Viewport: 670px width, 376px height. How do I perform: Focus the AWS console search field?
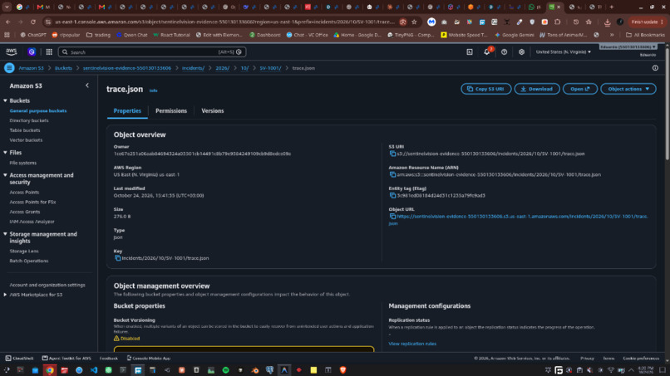point(151,51)
